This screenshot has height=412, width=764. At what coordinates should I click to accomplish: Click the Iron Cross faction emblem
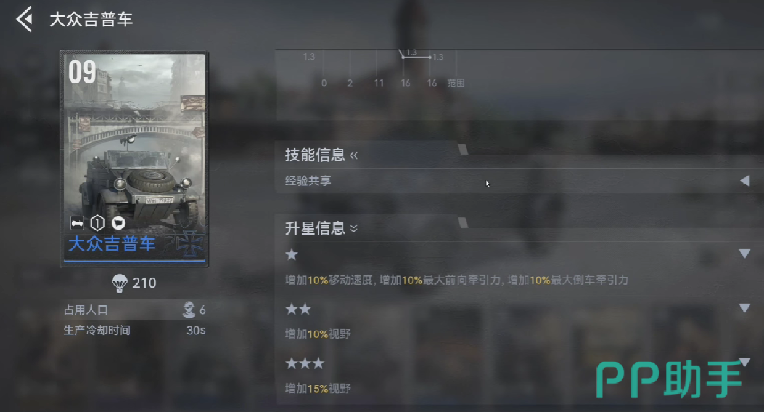(189, 243)
